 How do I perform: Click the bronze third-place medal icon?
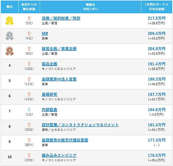10,51
